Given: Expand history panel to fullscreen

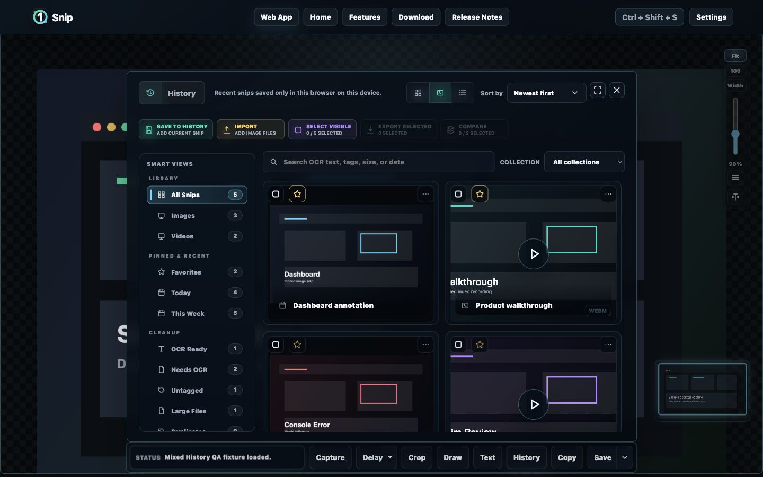Looking at the screenshot, I should pyautogui.click(x=598, y=90).
